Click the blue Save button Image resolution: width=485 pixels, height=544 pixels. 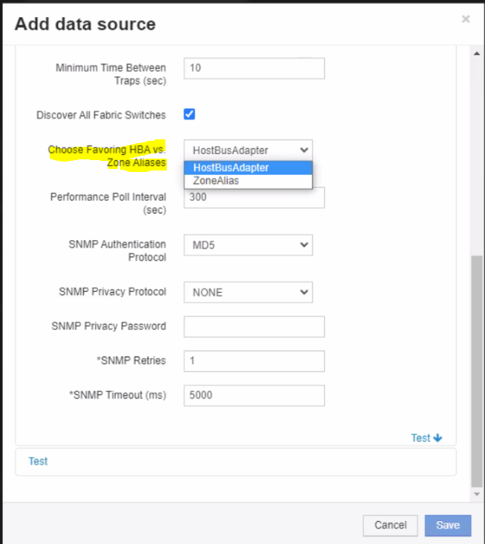tap(447, 525)
